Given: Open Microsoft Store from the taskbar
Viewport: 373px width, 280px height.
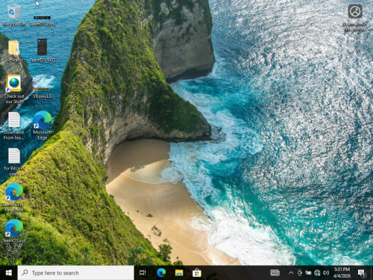Looking at the screenshot, I should pos(196,273).
